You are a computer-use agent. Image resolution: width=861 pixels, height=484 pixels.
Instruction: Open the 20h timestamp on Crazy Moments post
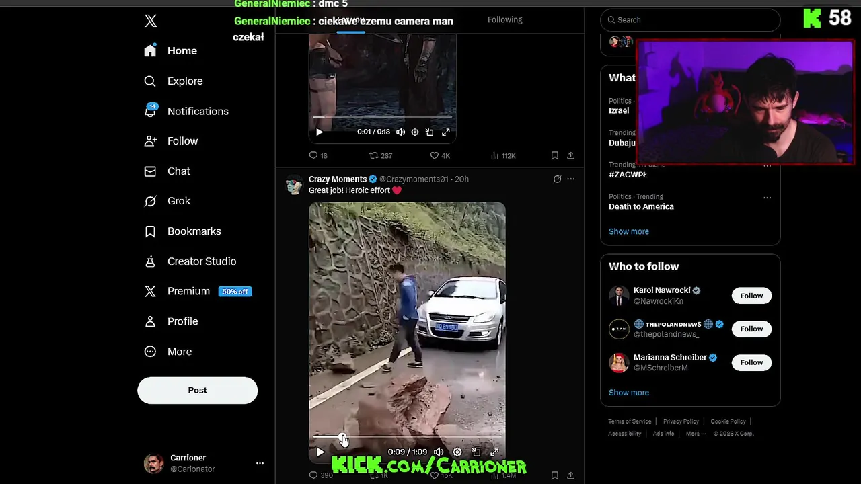(461, 179)
